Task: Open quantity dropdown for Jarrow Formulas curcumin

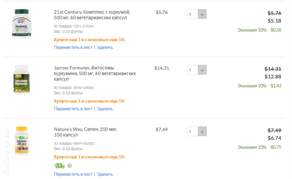Action: coord(197,70)
